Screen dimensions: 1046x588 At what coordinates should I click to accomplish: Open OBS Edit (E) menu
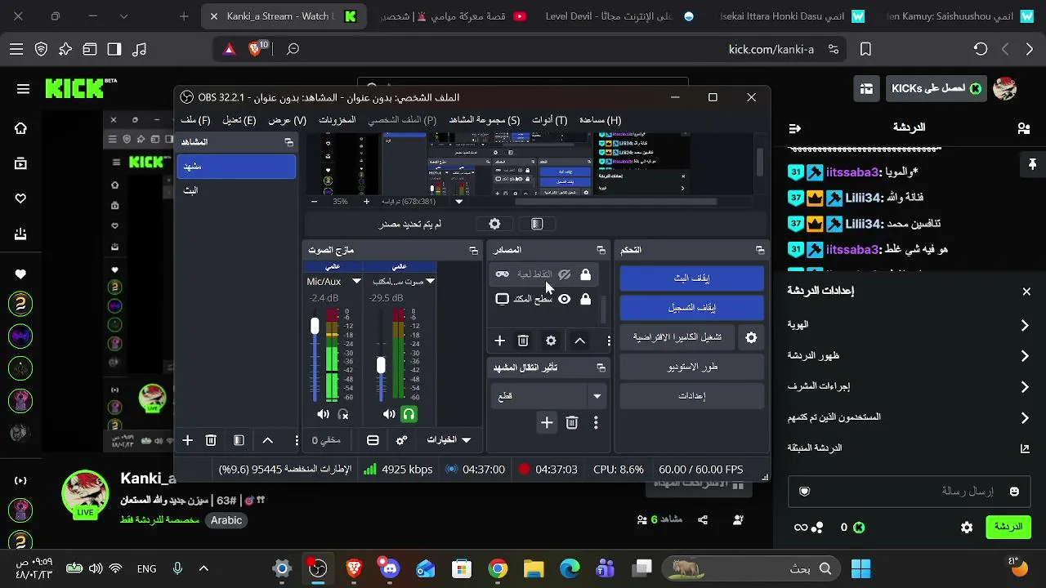coord(239,120)
